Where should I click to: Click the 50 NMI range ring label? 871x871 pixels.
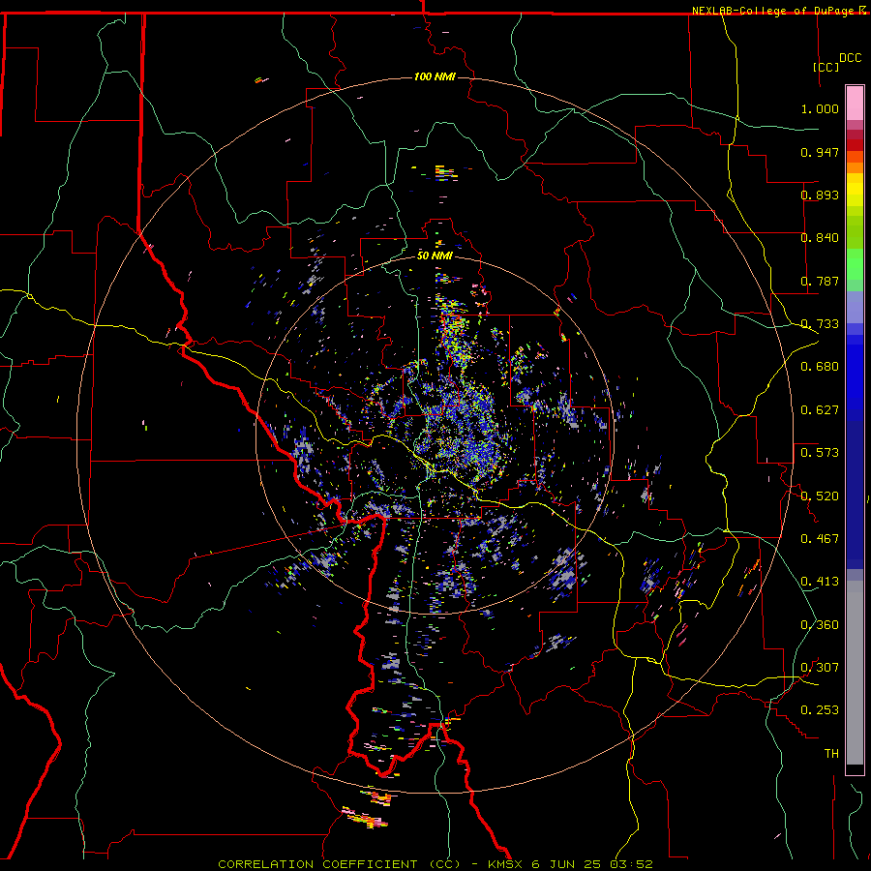[x=435, y=255]
